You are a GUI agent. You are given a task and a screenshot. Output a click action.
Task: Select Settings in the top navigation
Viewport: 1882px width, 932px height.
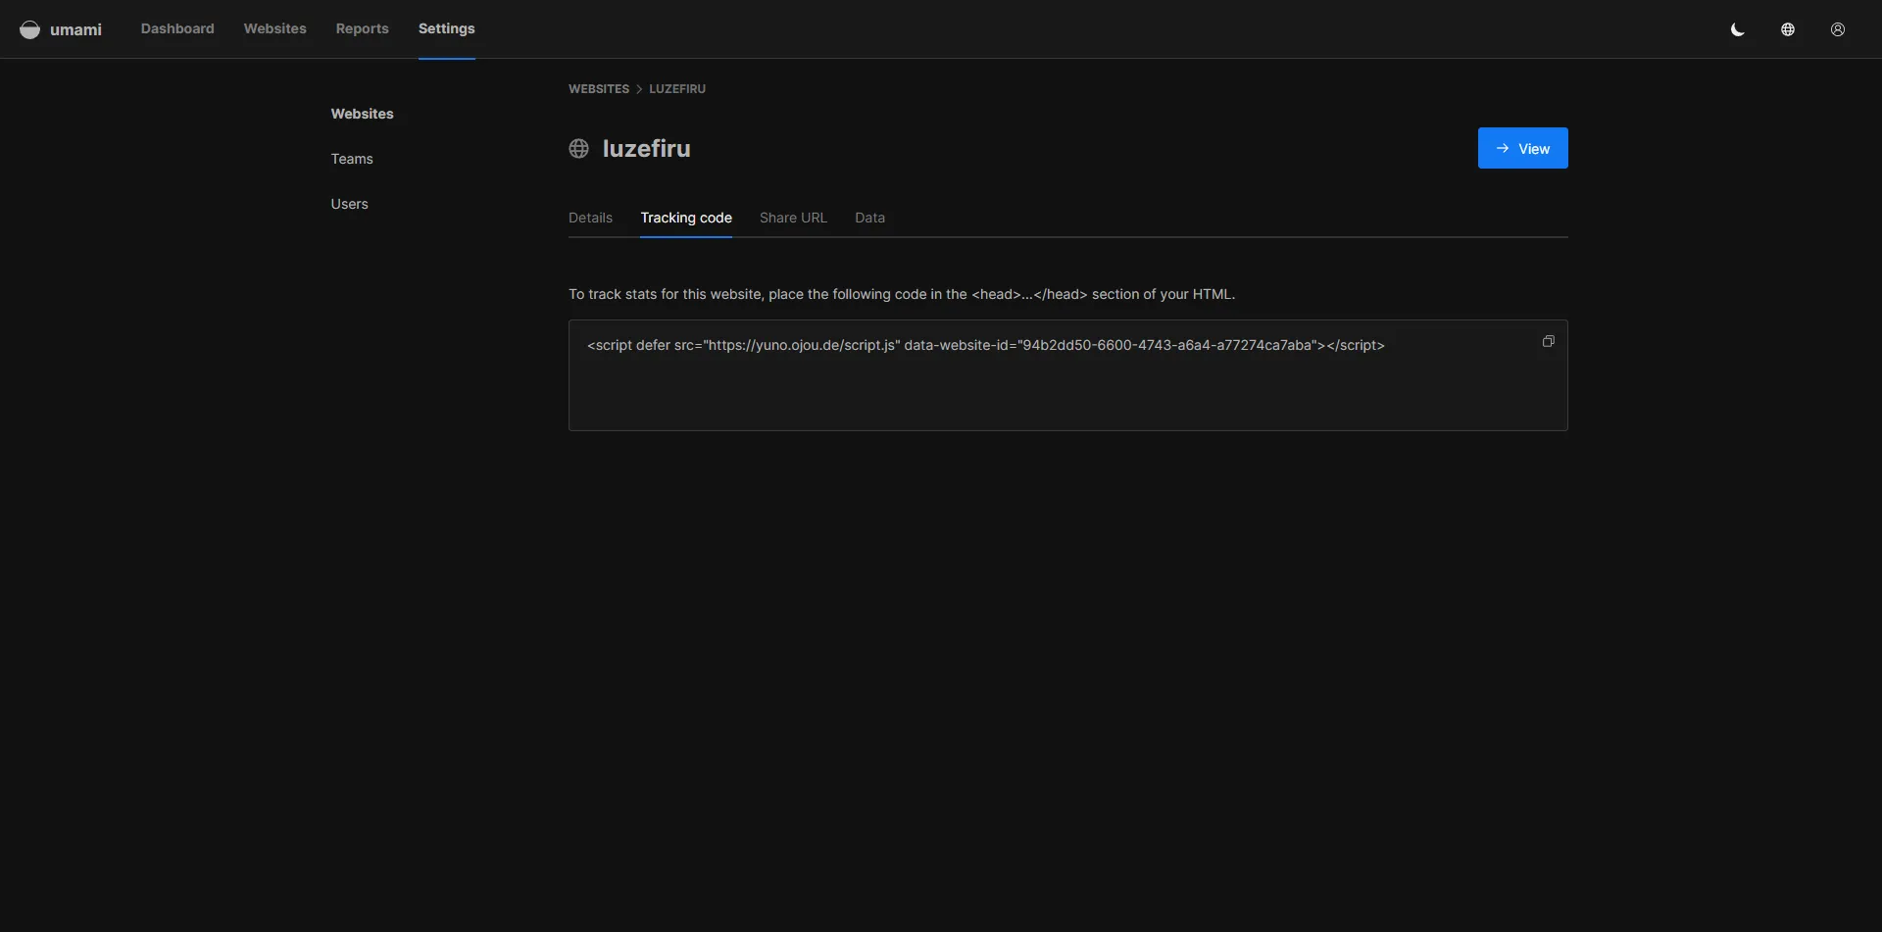pos(447,28)
